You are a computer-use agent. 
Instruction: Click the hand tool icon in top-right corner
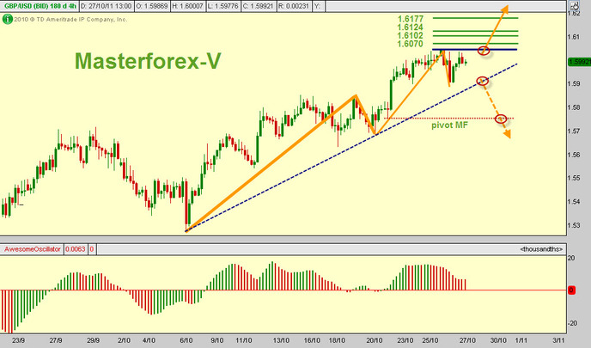coord(575,6)
